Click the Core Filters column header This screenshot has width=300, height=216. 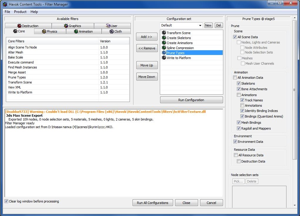coord(52,41)
